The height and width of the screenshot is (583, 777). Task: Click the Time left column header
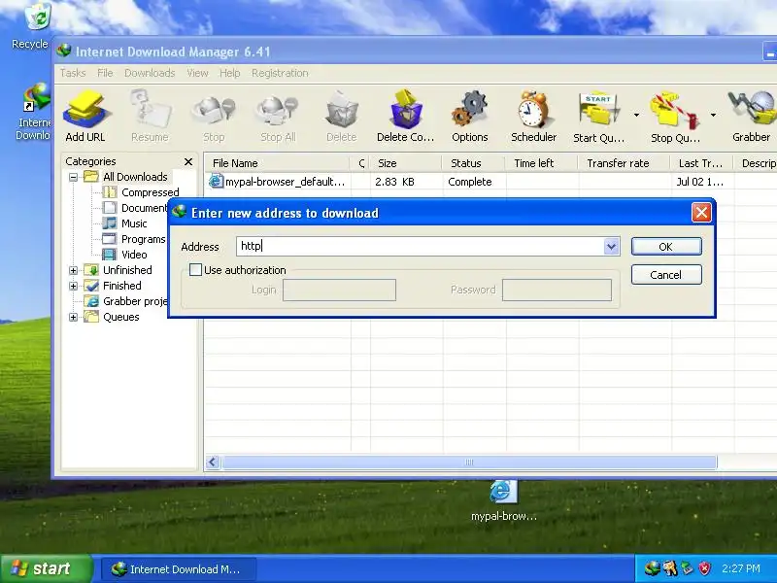[542, 163]
